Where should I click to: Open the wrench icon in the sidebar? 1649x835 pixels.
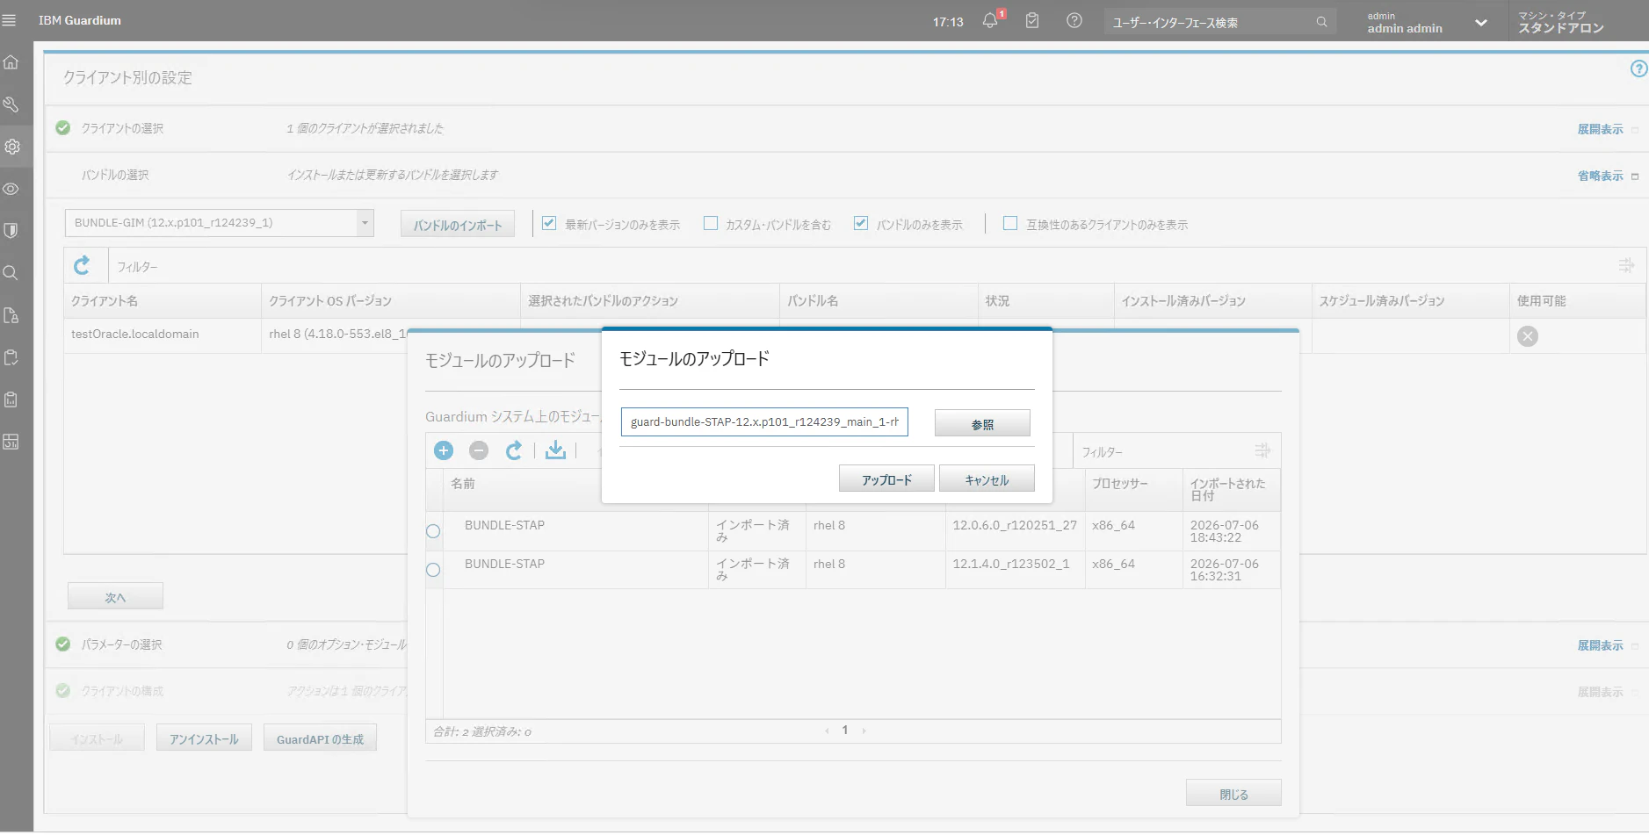click(x=11, y=104)
